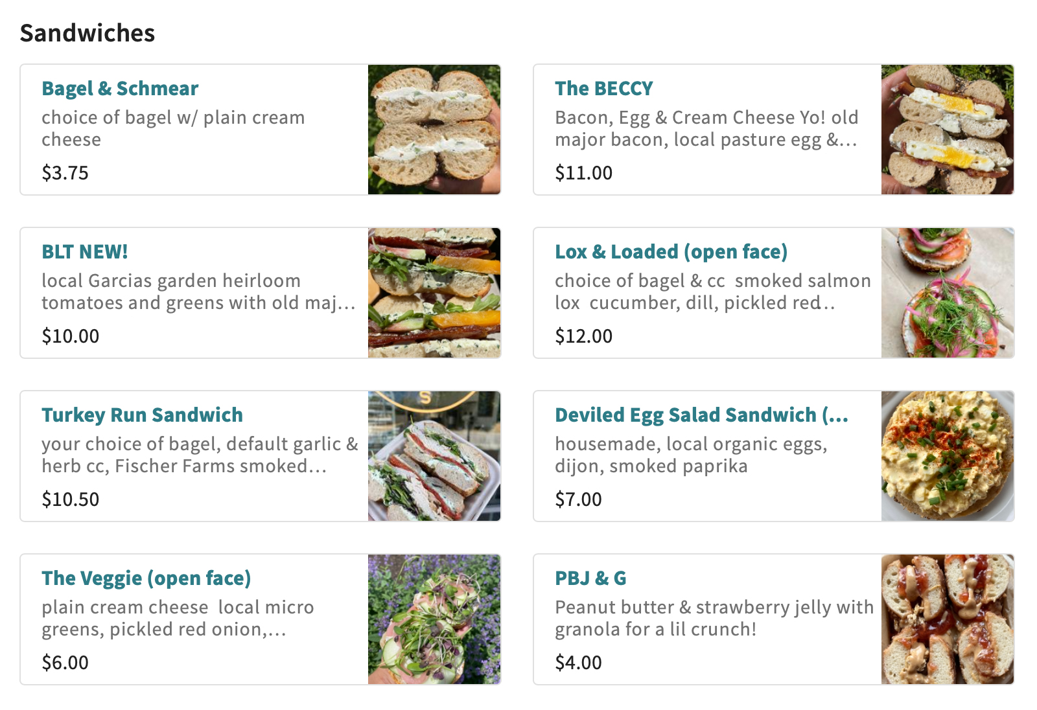Image resolution: width=1037 pixels, height=710 pixels.
Task: Click the $11.00 price on The BECCY
Action: 583,173
